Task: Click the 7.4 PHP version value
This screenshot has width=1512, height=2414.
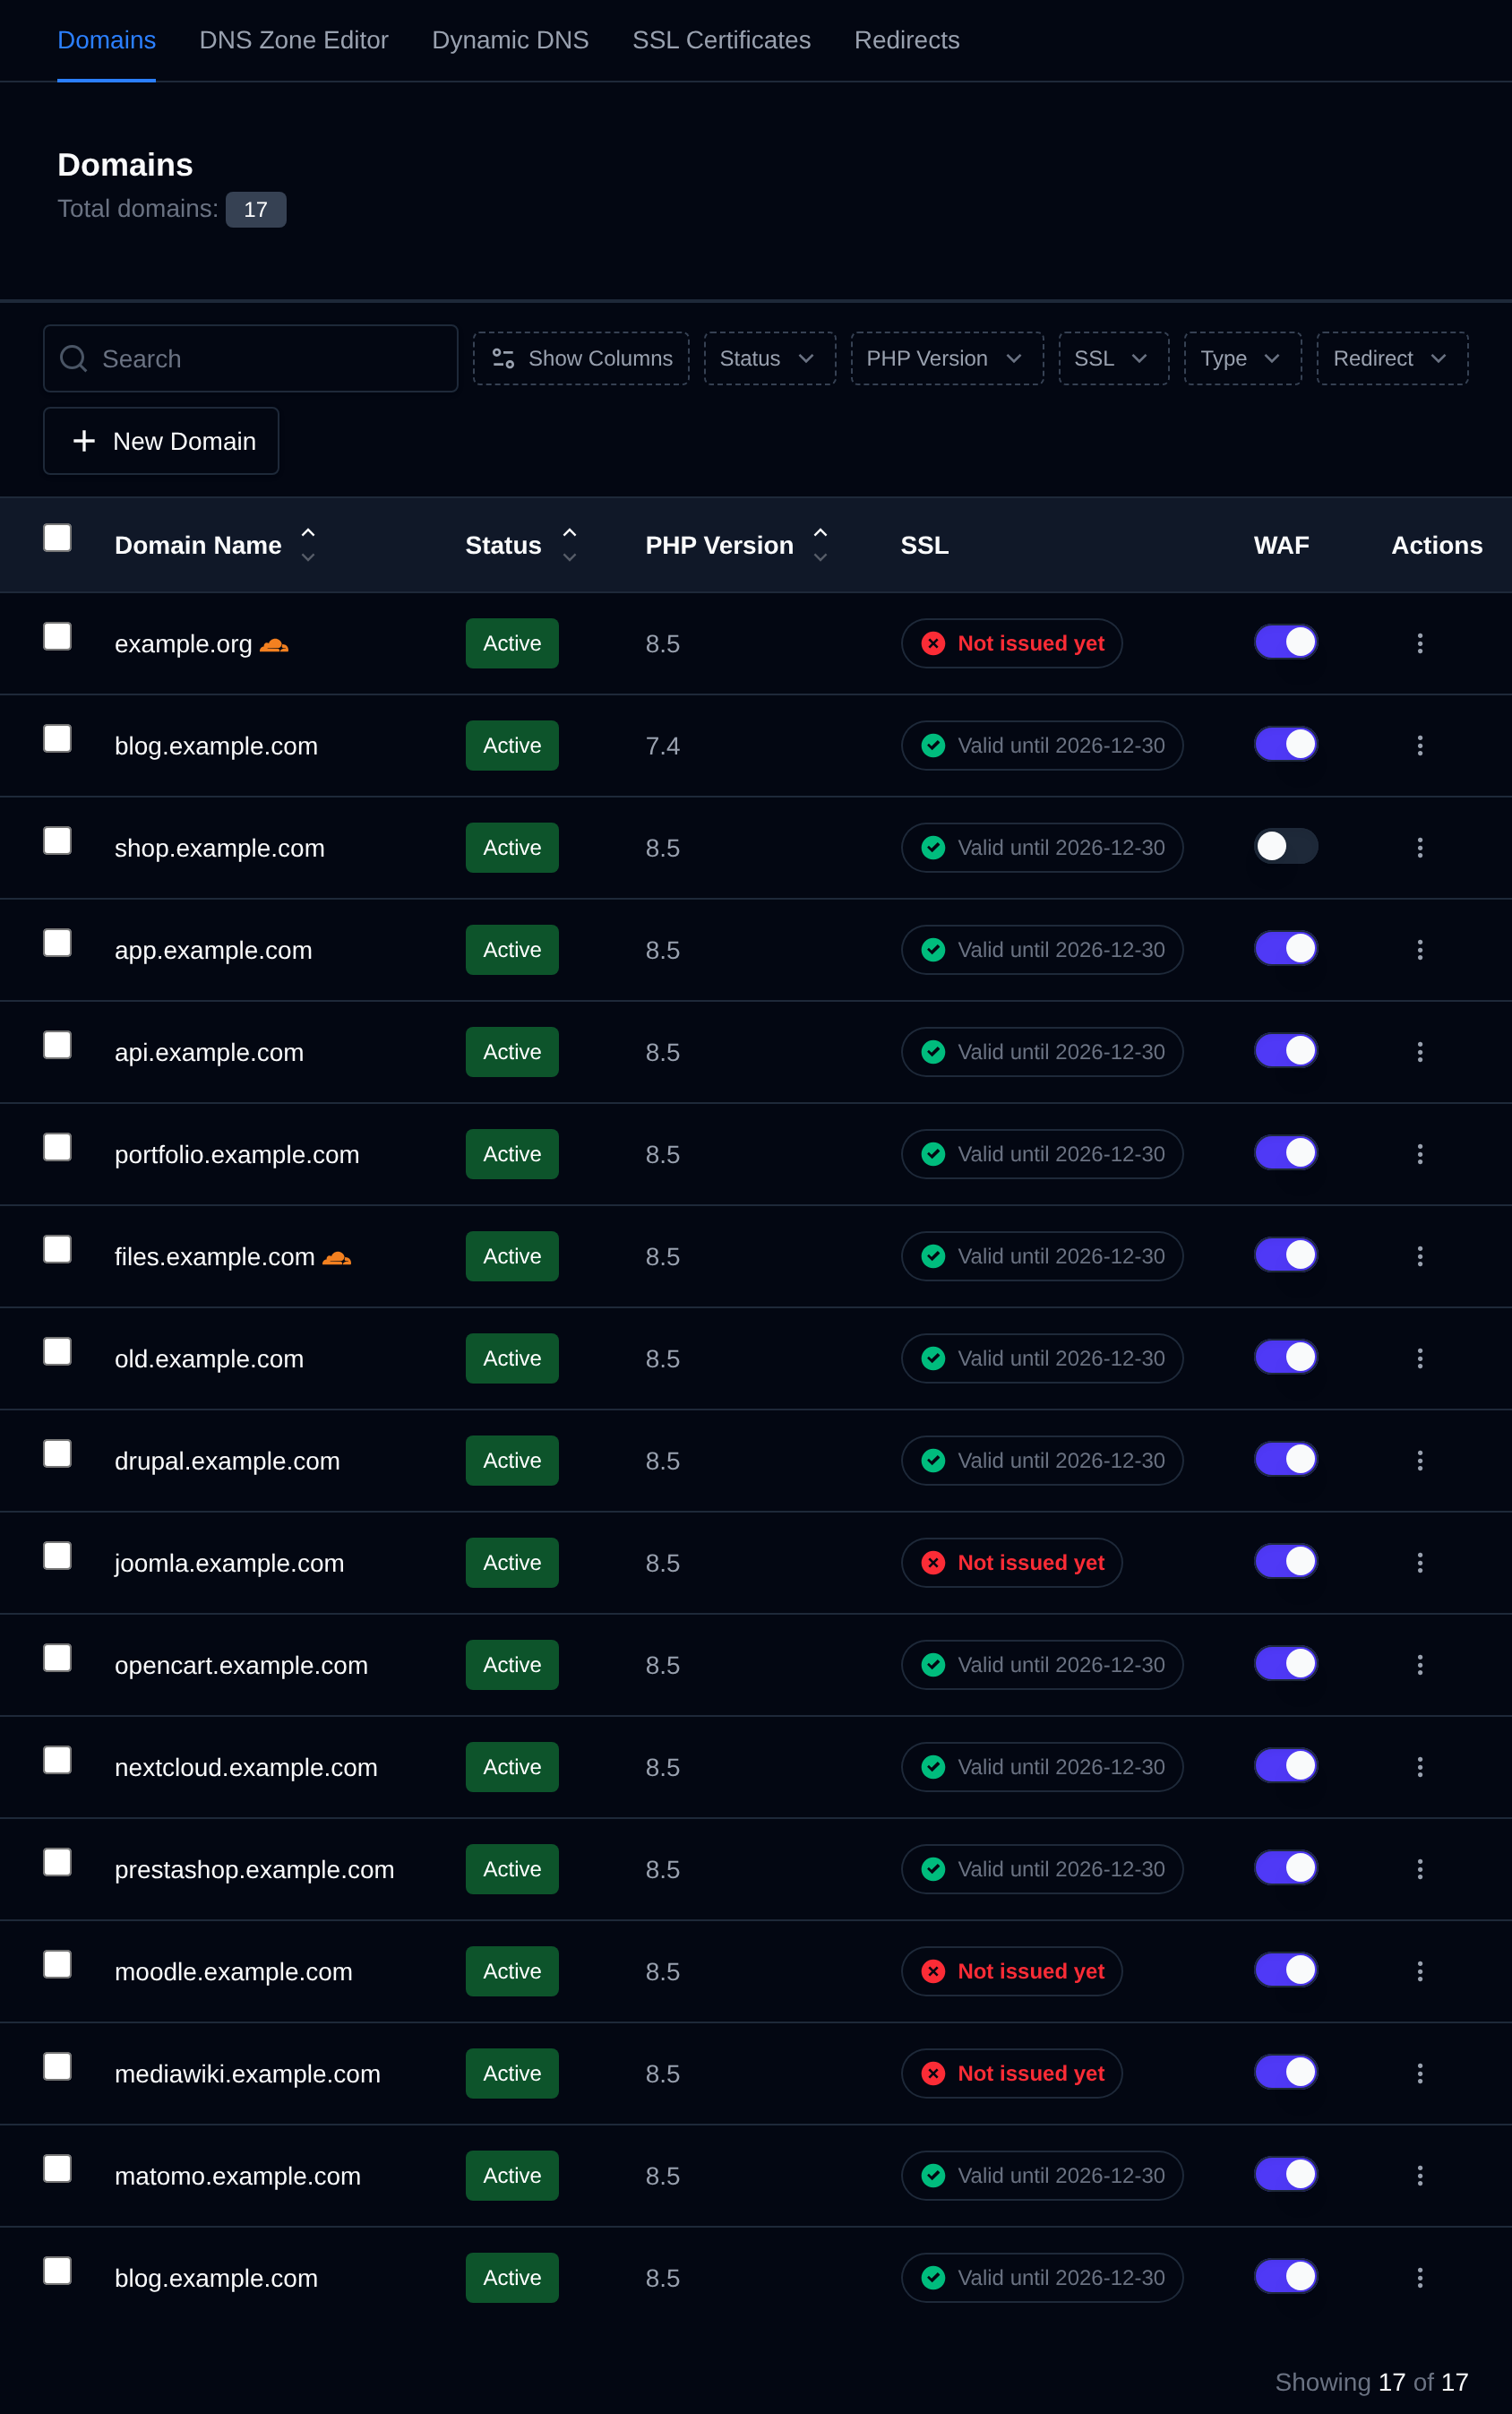Action: (662, 746)
